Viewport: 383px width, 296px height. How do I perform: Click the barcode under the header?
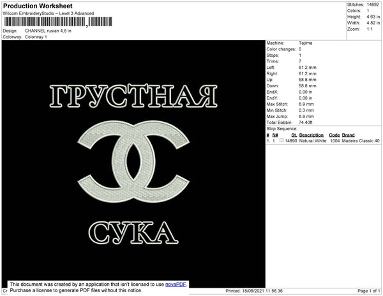58,22
